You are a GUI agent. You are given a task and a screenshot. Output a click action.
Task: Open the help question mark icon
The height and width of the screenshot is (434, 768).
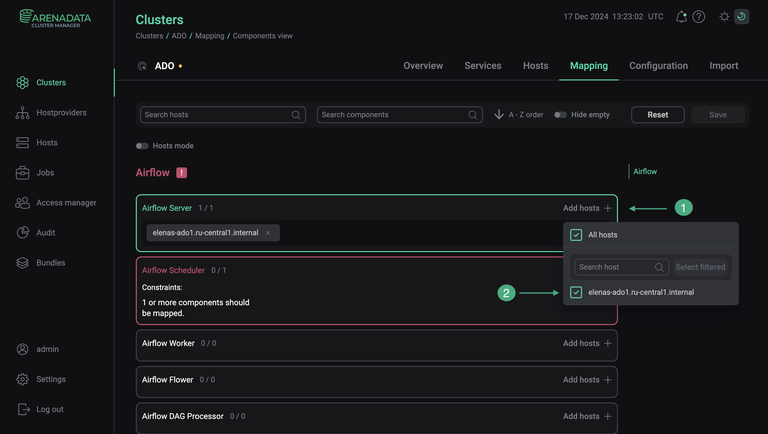(699, 17)
